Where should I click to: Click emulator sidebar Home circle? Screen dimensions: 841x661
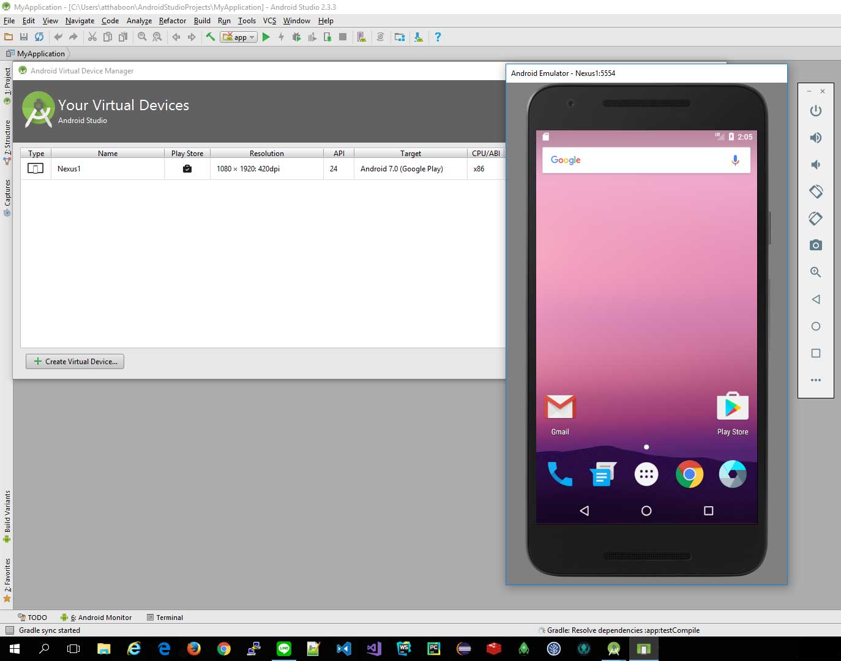tap(815, 326)
